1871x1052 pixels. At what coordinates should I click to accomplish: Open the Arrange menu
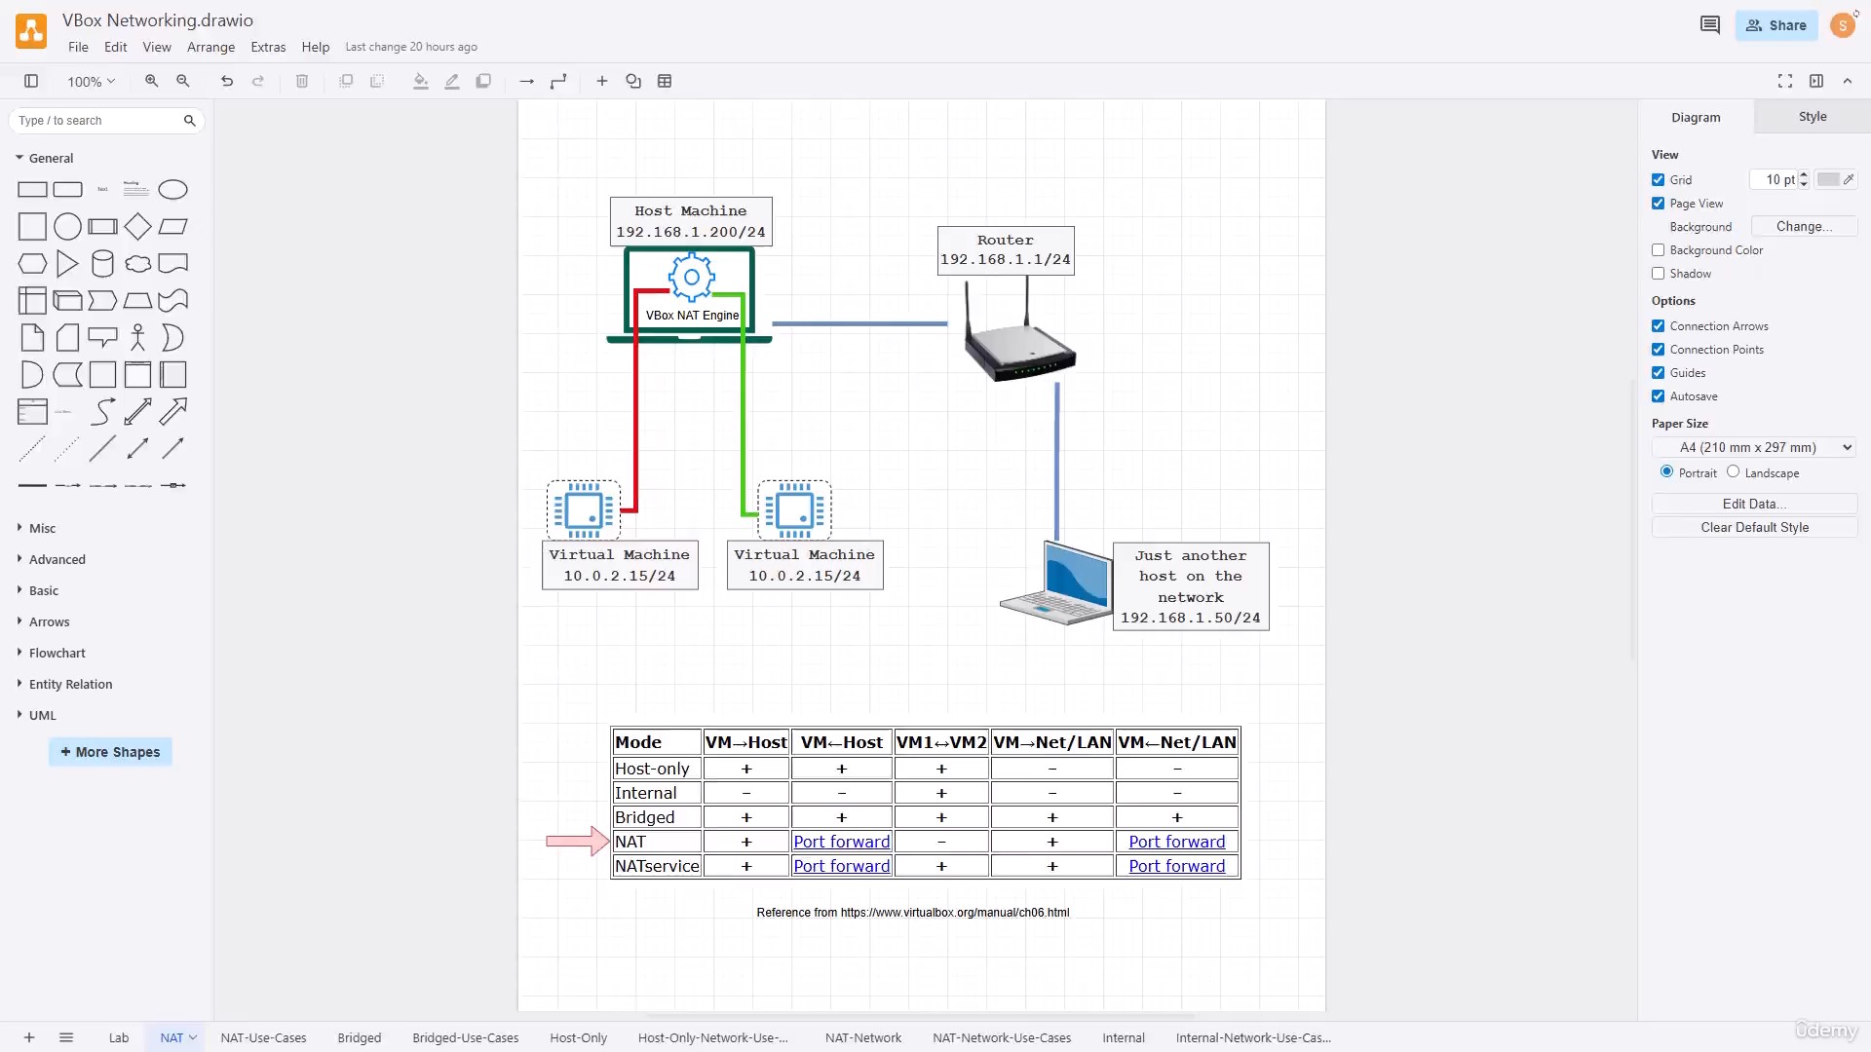210,47
